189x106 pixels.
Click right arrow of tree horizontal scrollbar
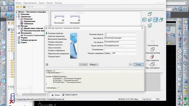47,95
